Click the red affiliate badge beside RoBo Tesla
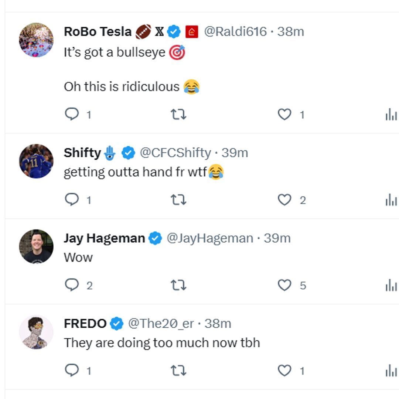The image size is (399, 399). click(x=192, y=32)
